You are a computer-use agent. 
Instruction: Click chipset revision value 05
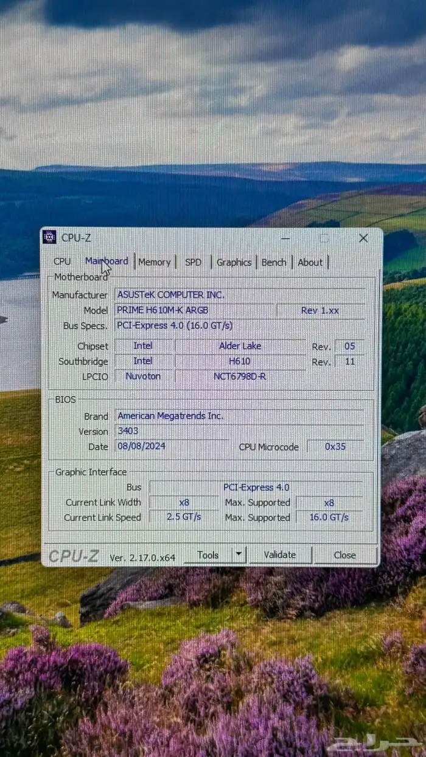pyautogui.click(x=349, y=346)
